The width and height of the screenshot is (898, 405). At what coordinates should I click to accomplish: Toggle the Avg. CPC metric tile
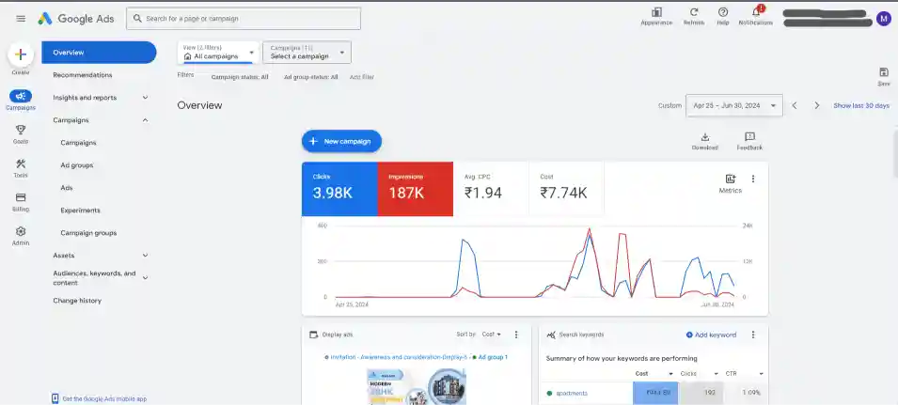click(494, 188)
